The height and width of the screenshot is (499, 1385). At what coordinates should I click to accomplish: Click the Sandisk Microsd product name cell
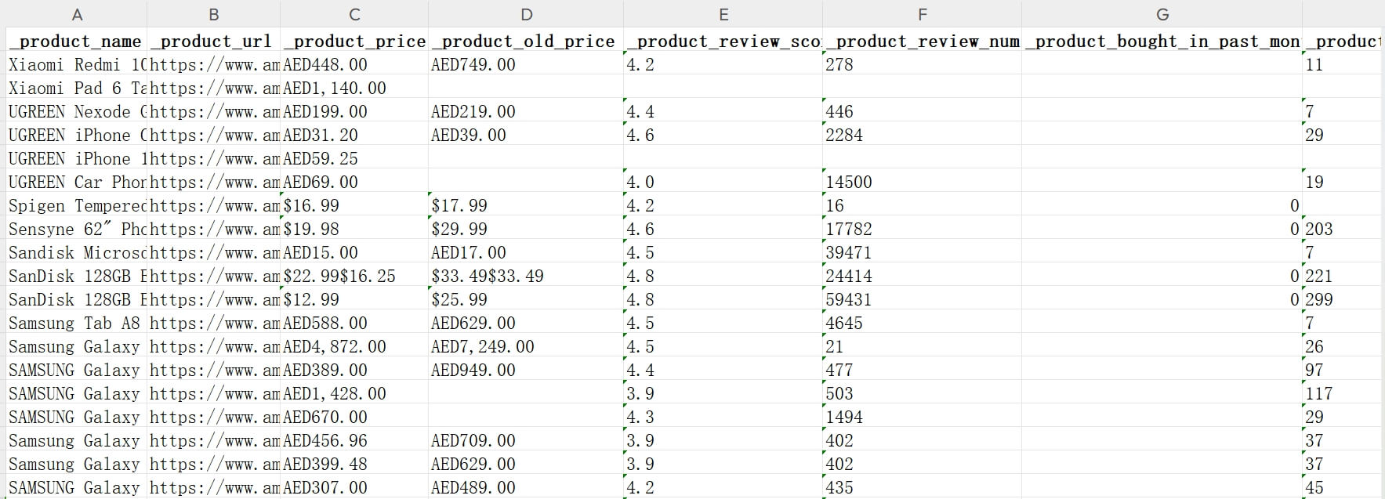tap(77, 252)
